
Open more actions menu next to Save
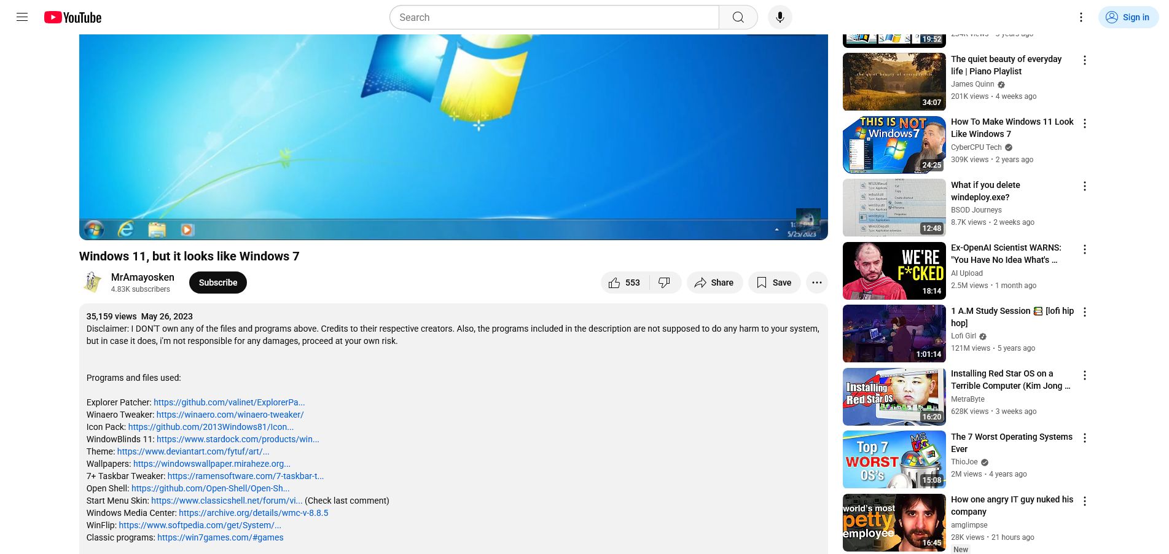click(x=816, y=283)
